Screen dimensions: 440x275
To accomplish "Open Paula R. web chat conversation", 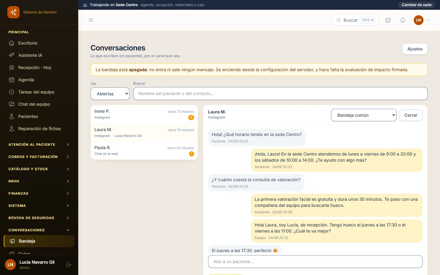I will click(x=144, y=151).
